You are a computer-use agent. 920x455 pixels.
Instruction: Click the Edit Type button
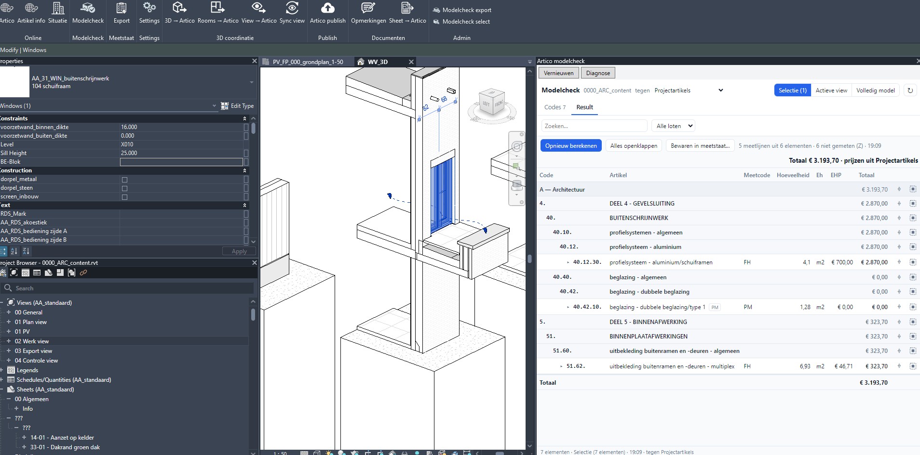click(x=237, y=106)
